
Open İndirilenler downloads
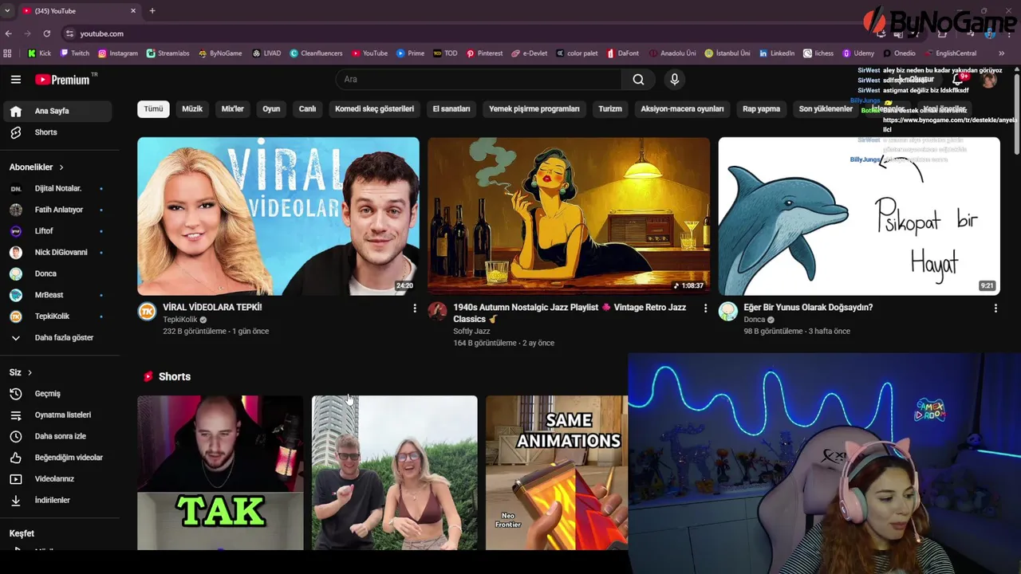57,500
